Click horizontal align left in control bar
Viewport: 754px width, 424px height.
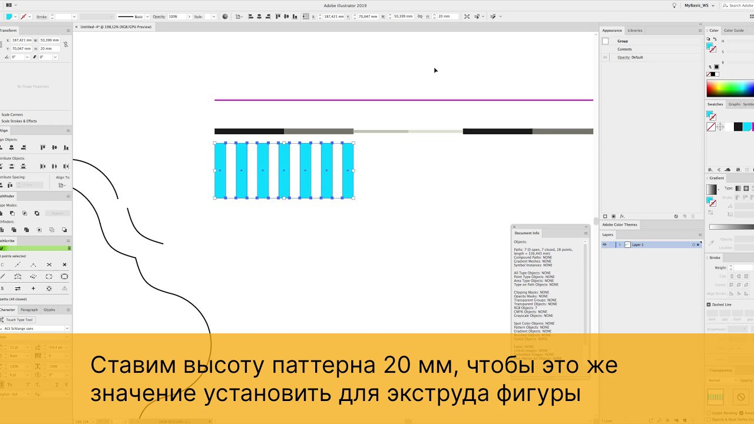[x=251, y=16]
